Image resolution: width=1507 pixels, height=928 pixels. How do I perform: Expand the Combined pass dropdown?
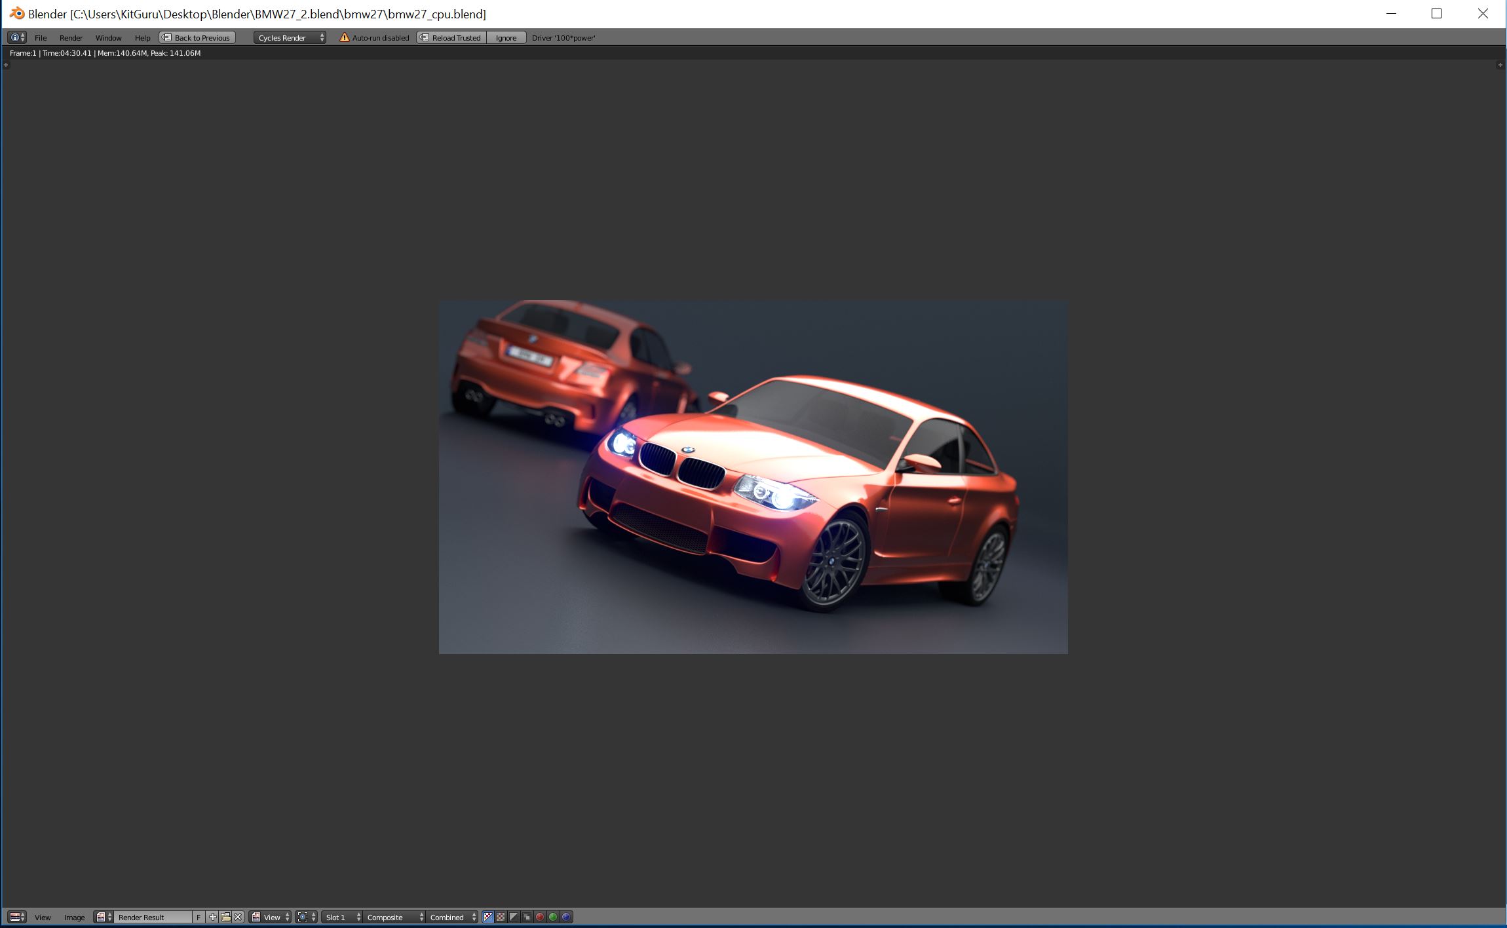coord(453,917)
